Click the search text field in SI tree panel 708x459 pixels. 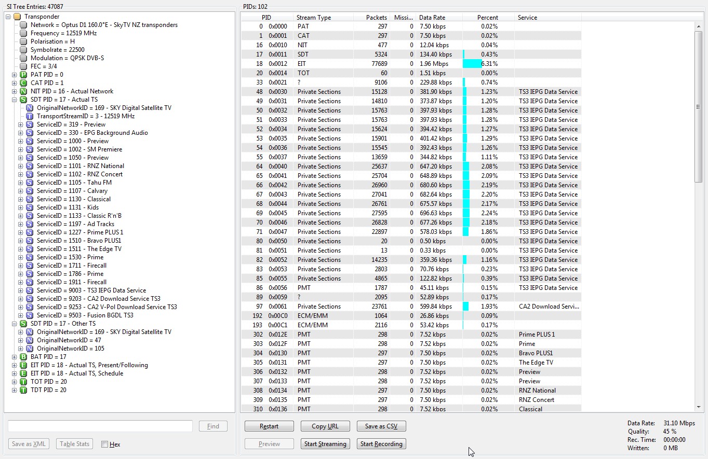tap(100, 426)
